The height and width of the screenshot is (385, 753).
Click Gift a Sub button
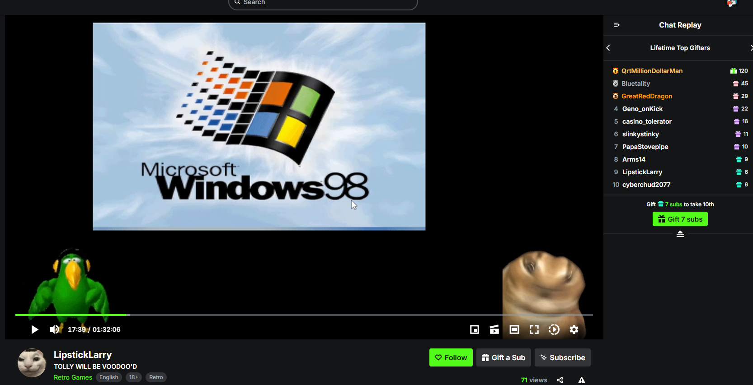[x=504, y=357]
